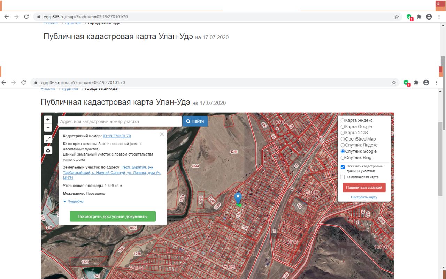
Task: Select the OpenStreetMap layer
Action: tap(343, 139)
